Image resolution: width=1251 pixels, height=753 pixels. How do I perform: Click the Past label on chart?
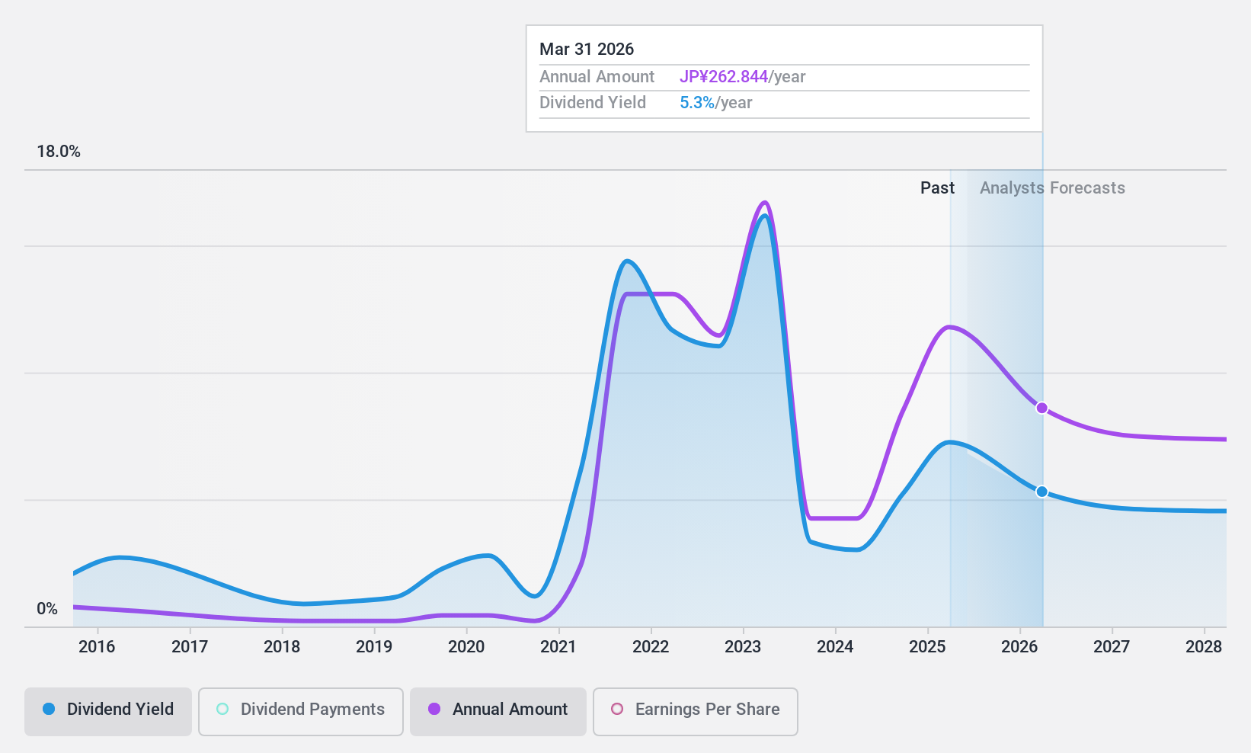tap(937, 188)
